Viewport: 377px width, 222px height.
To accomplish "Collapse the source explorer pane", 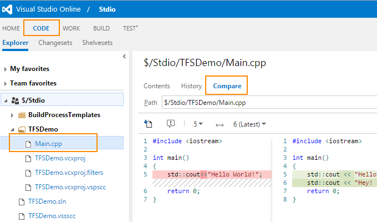I will click(124, 57).
